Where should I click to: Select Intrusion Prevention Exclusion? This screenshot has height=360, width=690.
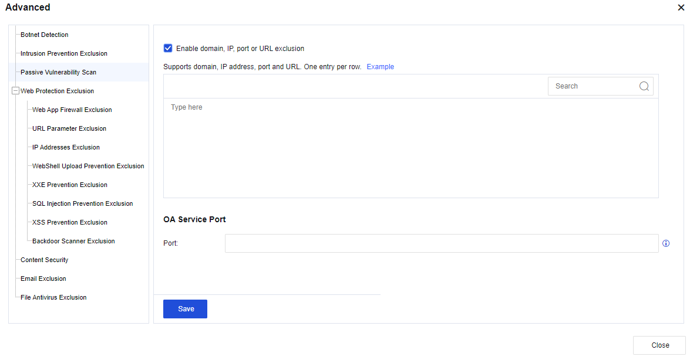click(64, 53)
